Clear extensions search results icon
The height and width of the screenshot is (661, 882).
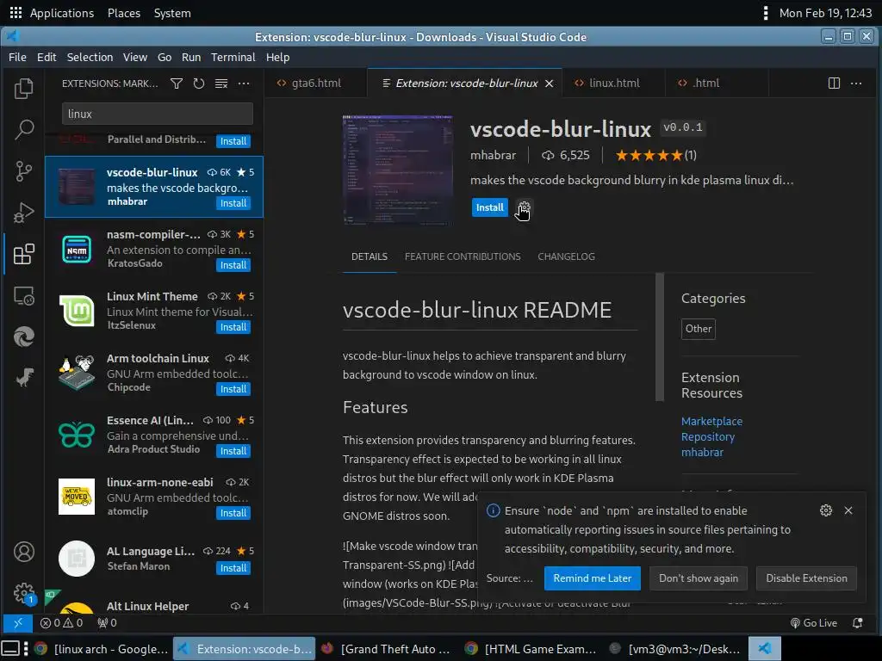tap(221, 83)
